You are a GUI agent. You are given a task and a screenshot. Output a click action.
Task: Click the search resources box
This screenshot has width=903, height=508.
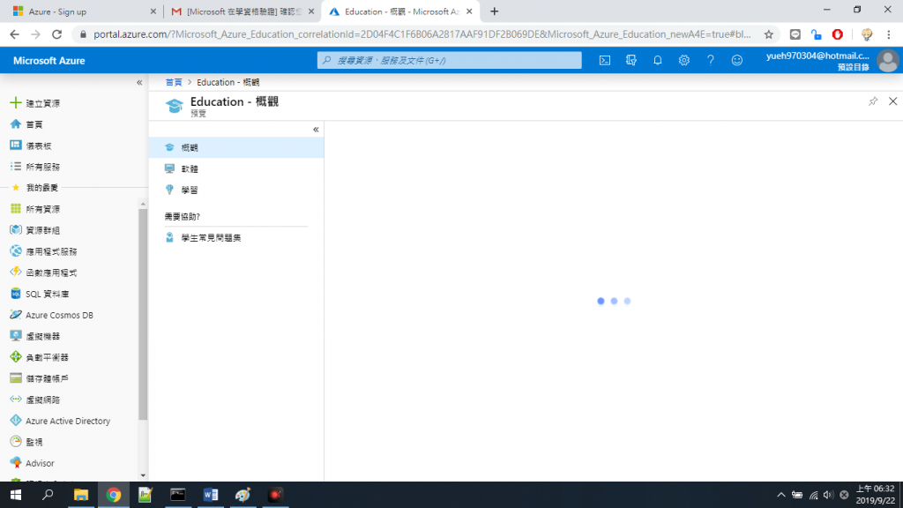(x=449, y=60)
